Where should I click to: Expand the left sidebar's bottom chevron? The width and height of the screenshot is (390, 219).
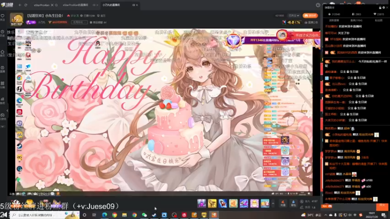tap(2, 127)
